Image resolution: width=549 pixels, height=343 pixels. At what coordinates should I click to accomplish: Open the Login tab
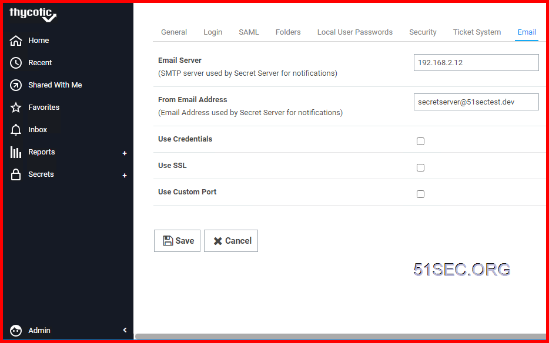coord(213,32)
